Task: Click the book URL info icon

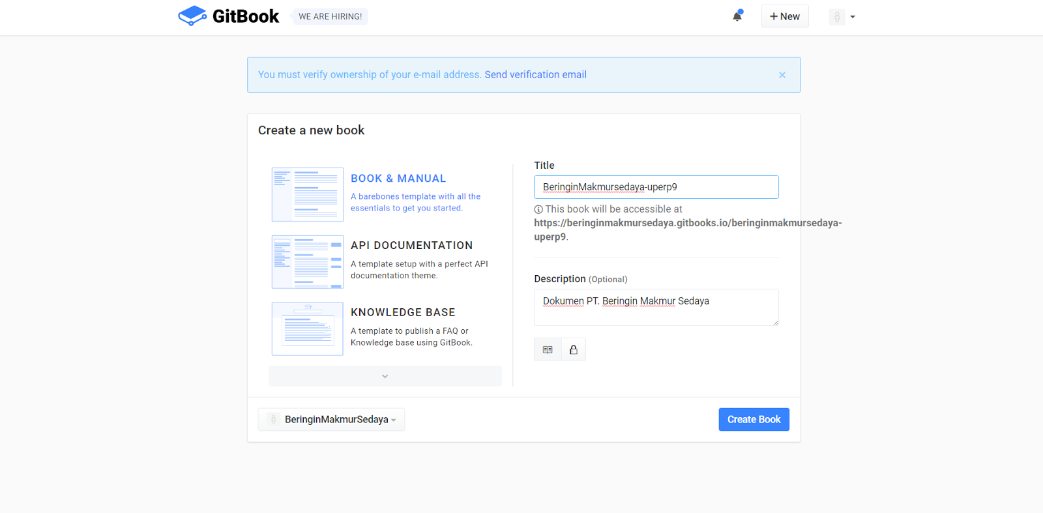Action: pos(538,209)
